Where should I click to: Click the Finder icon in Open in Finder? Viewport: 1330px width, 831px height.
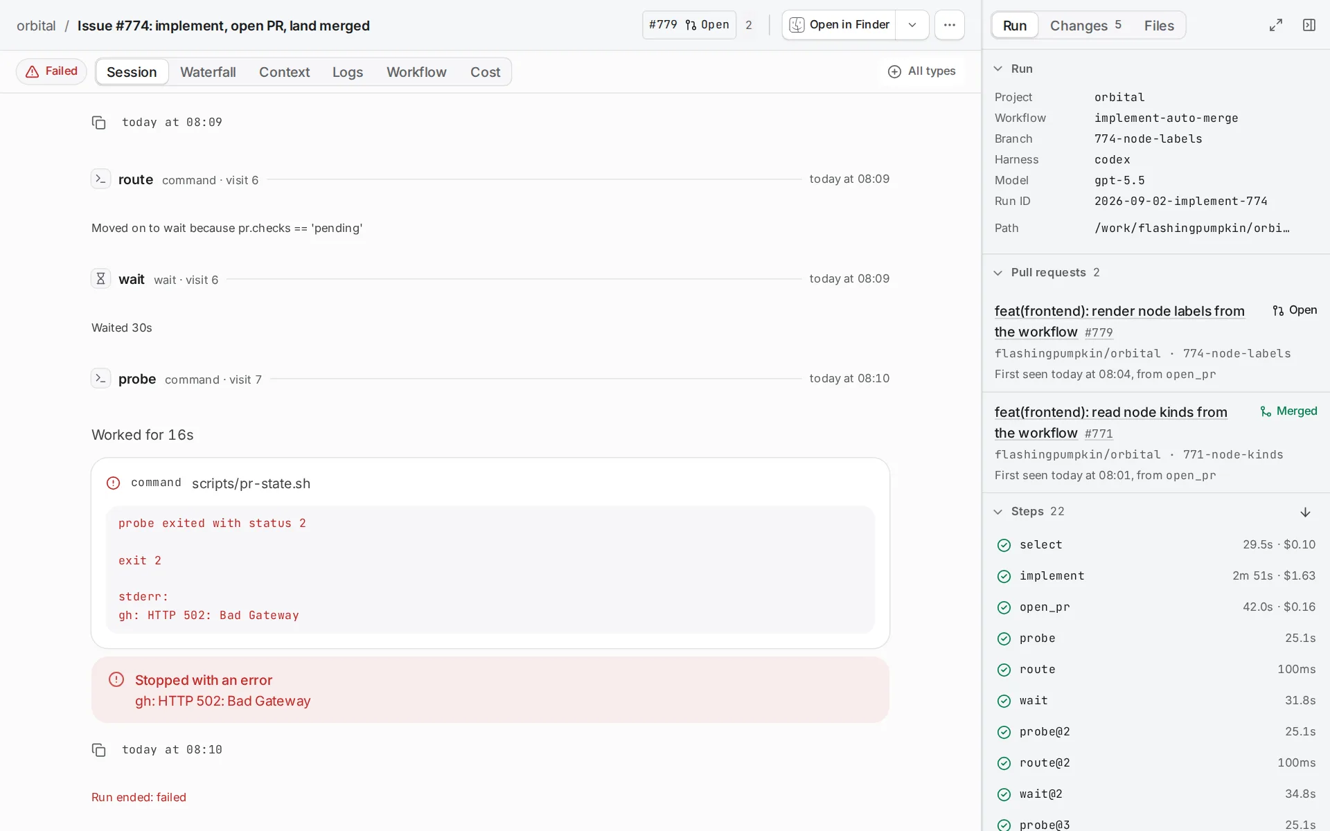click(797, 25)
